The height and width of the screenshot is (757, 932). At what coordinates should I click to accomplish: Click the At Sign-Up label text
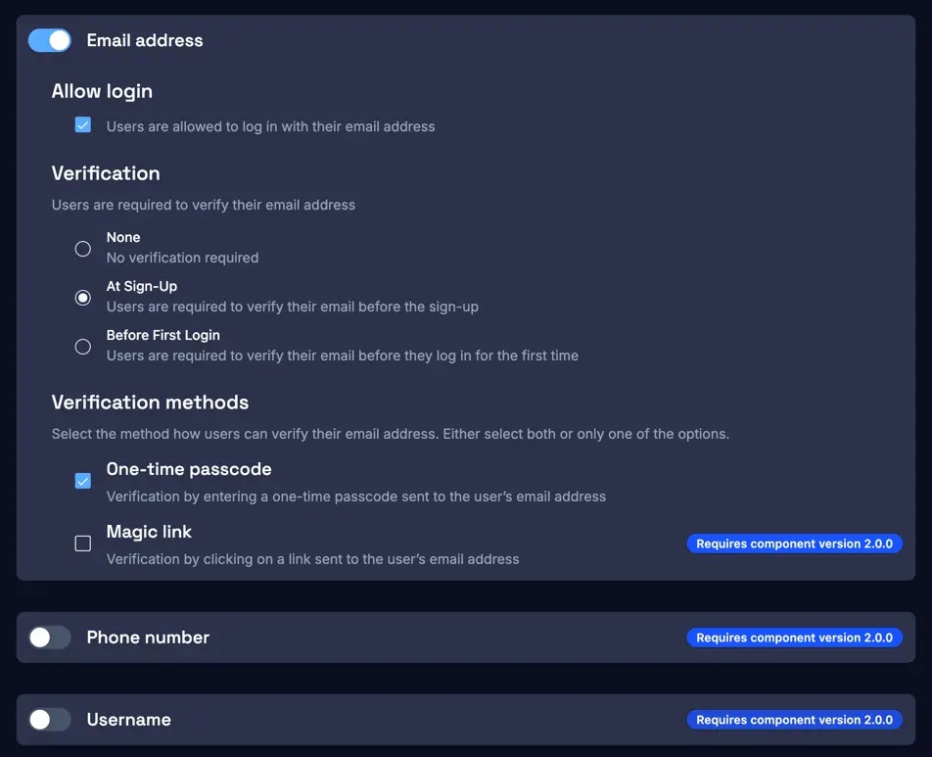coord(141,287)
